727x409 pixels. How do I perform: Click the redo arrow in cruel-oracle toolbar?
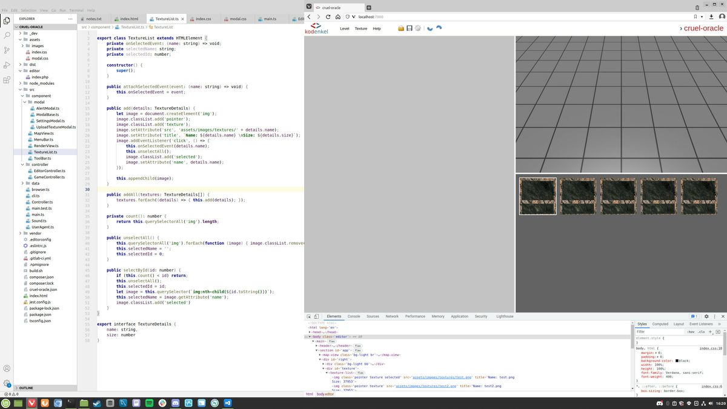[439, 28]
